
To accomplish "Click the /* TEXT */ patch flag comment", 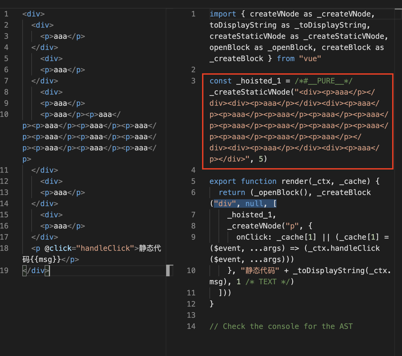I will (x=268, y=282).
